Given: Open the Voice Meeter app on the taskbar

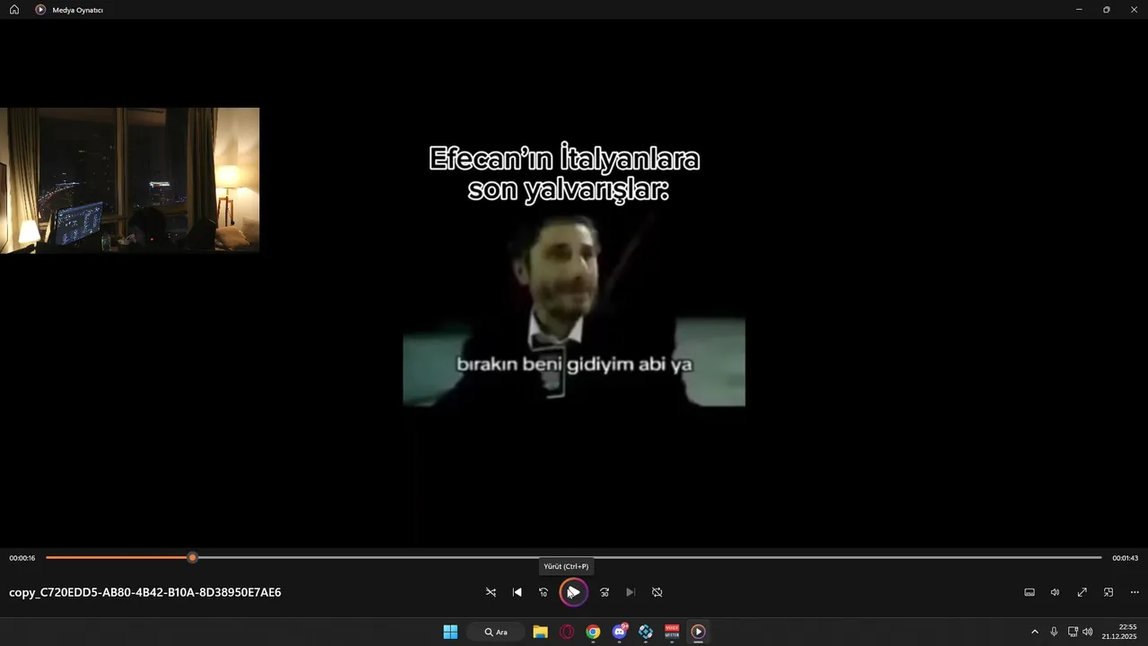Looking at the screenshot, I should (x=672, y=632).
